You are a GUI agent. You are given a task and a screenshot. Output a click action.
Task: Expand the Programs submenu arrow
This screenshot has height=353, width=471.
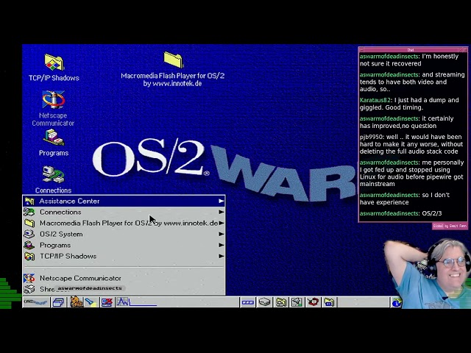(221, 245)
